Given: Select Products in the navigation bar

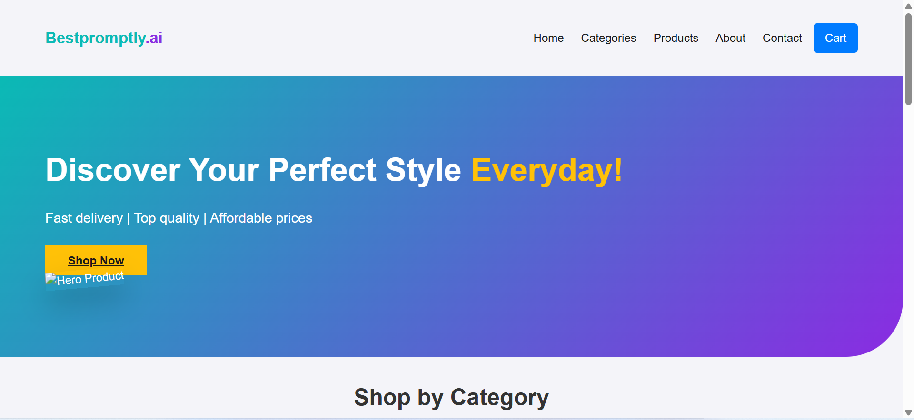Looking at the screenshot, I should [x=676, y=38].
